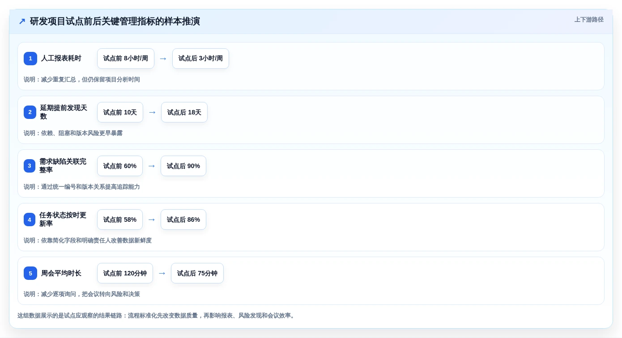Click the 试点后 90% chip
This screenshot has height=338, width=622.
click(x=183, y=166)
